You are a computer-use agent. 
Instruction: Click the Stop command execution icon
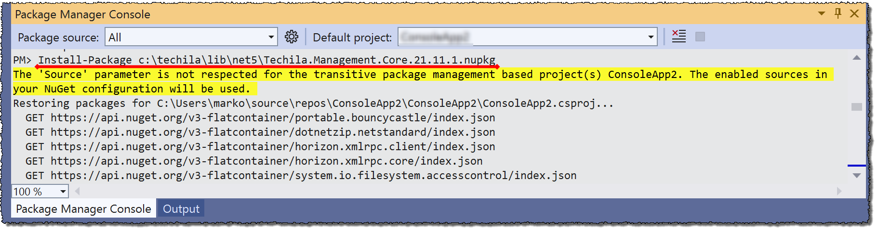click(700, 37)
